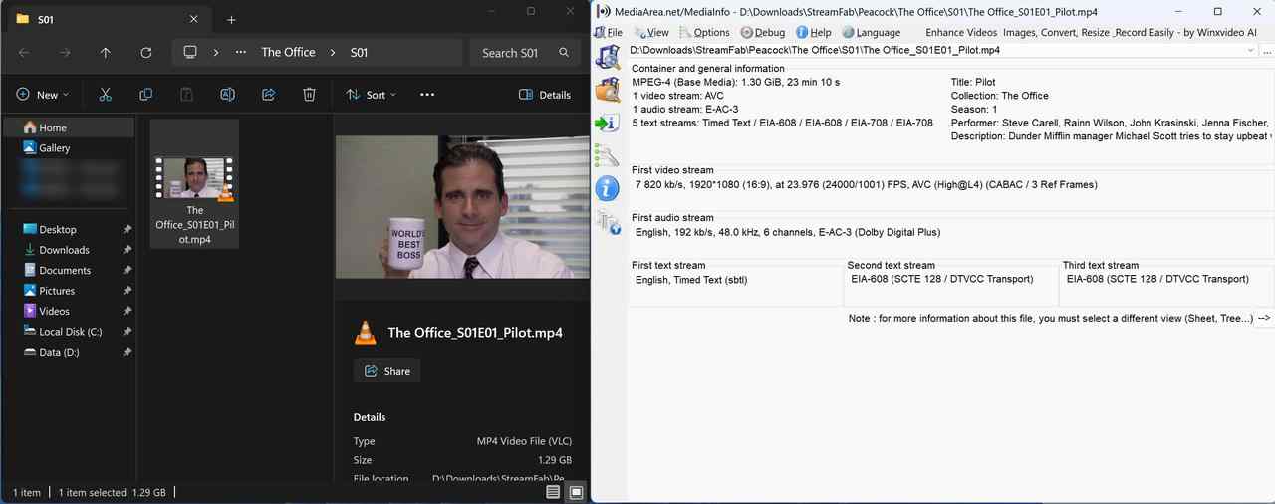
Task: Click the Export green-arrow icon in MediaInfo sidebar
Action: point(607,123)
